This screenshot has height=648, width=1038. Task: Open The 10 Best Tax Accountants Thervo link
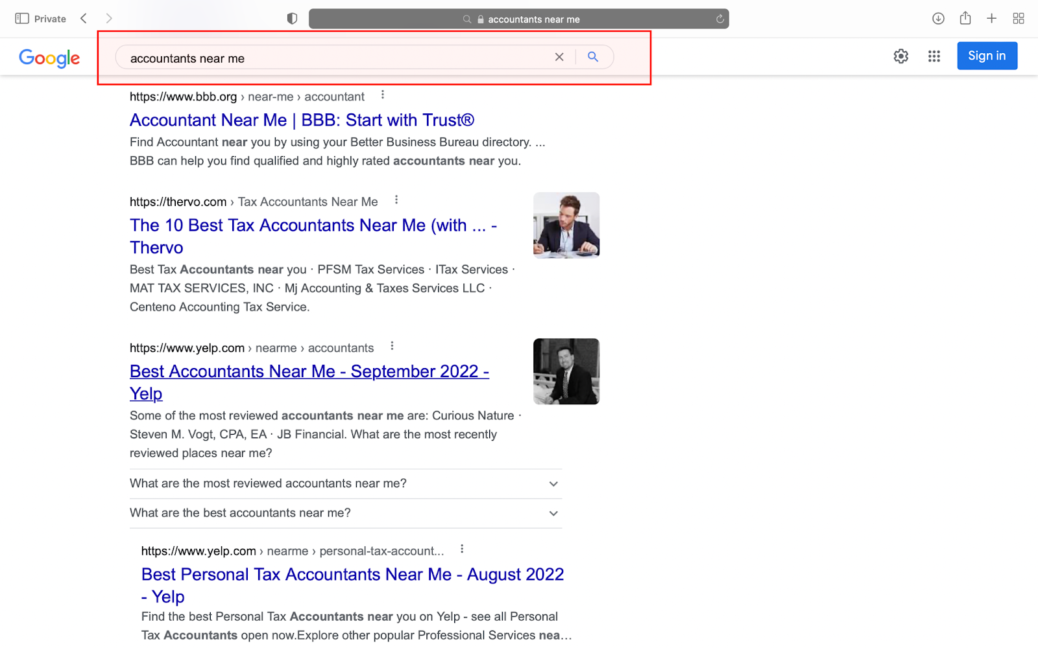tap(313, 237)
